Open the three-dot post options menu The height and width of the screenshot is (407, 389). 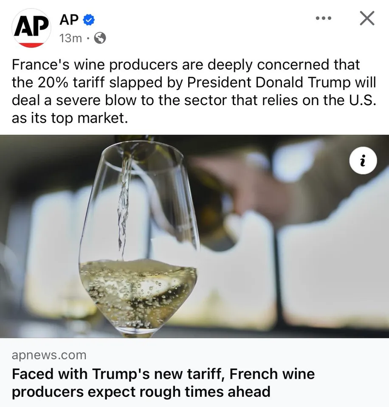[324, 18]
